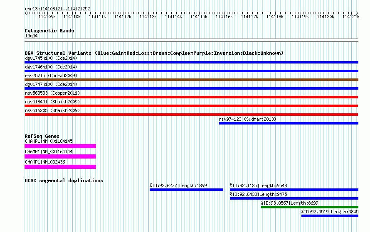Click the Cytogenetic Bands track title
Viewport: 370px width, 232px height.
pos(49,31)
